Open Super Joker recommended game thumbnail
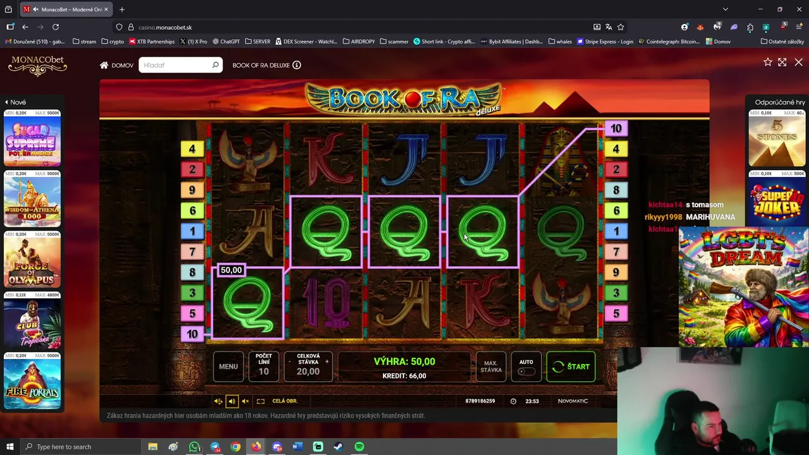 pos(777,198)
